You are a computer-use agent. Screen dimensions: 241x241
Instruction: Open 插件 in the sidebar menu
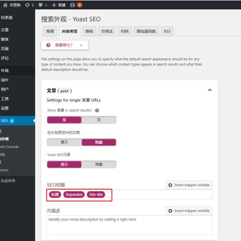pos(5,80)
